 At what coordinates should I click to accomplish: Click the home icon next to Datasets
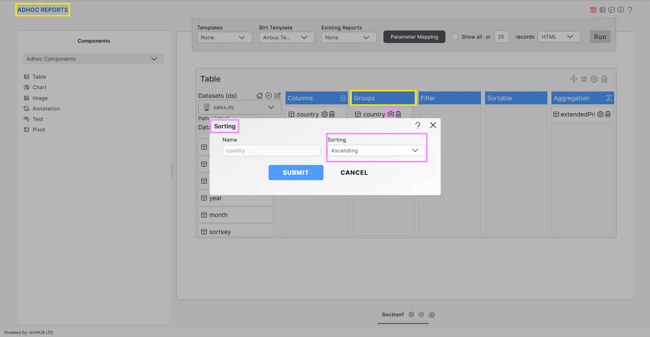pyautogui.click(x=259, y=96)
